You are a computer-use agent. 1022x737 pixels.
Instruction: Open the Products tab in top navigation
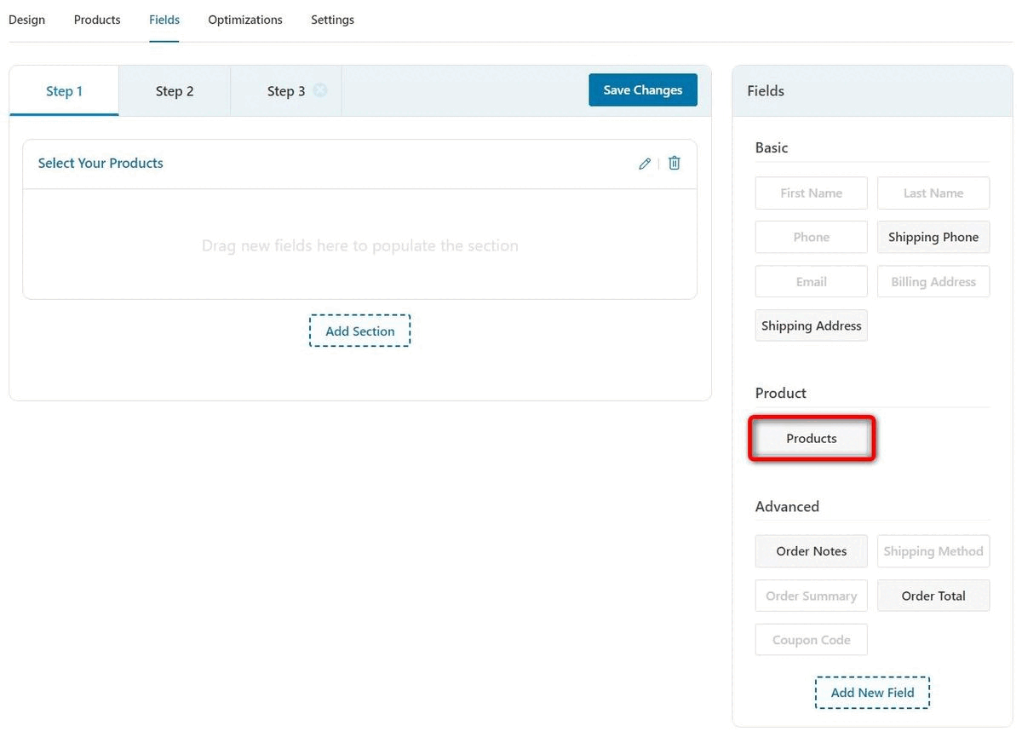tap(97, 20)
